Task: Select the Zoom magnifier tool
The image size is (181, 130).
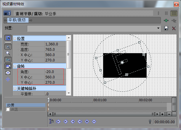Action: click(8, 53)
